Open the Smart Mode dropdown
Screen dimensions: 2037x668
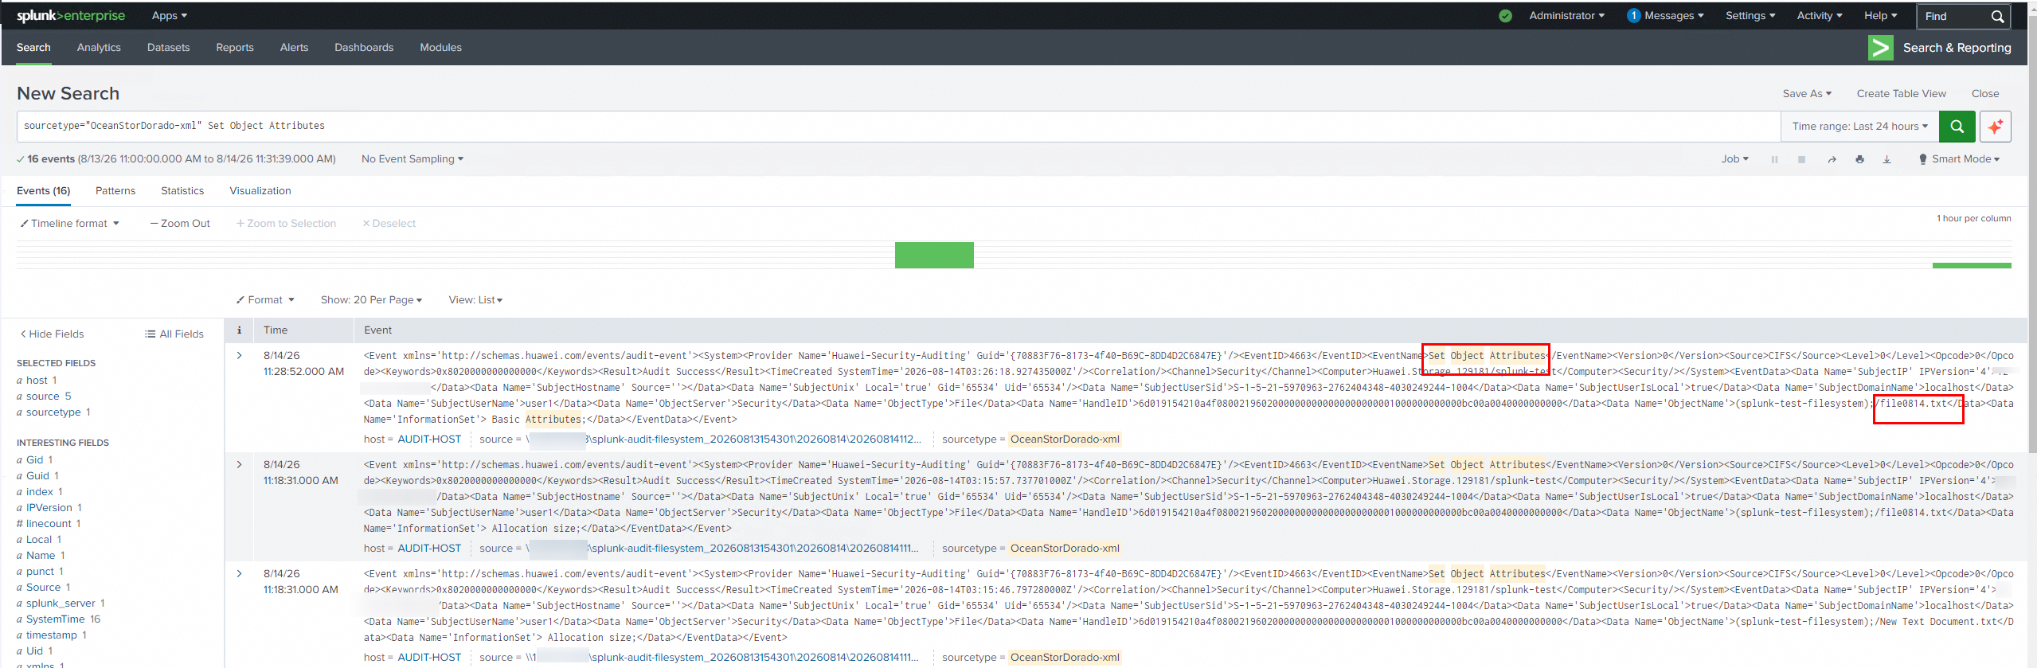(1965, 159)
